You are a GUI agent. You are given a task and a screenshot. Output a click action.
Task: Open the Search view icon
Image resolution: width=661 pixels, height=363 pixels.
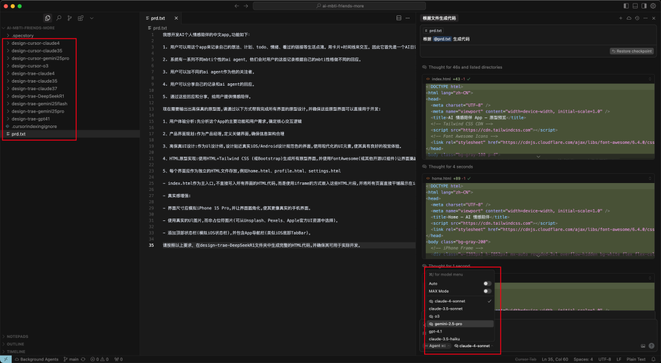[x=59, y=18]
